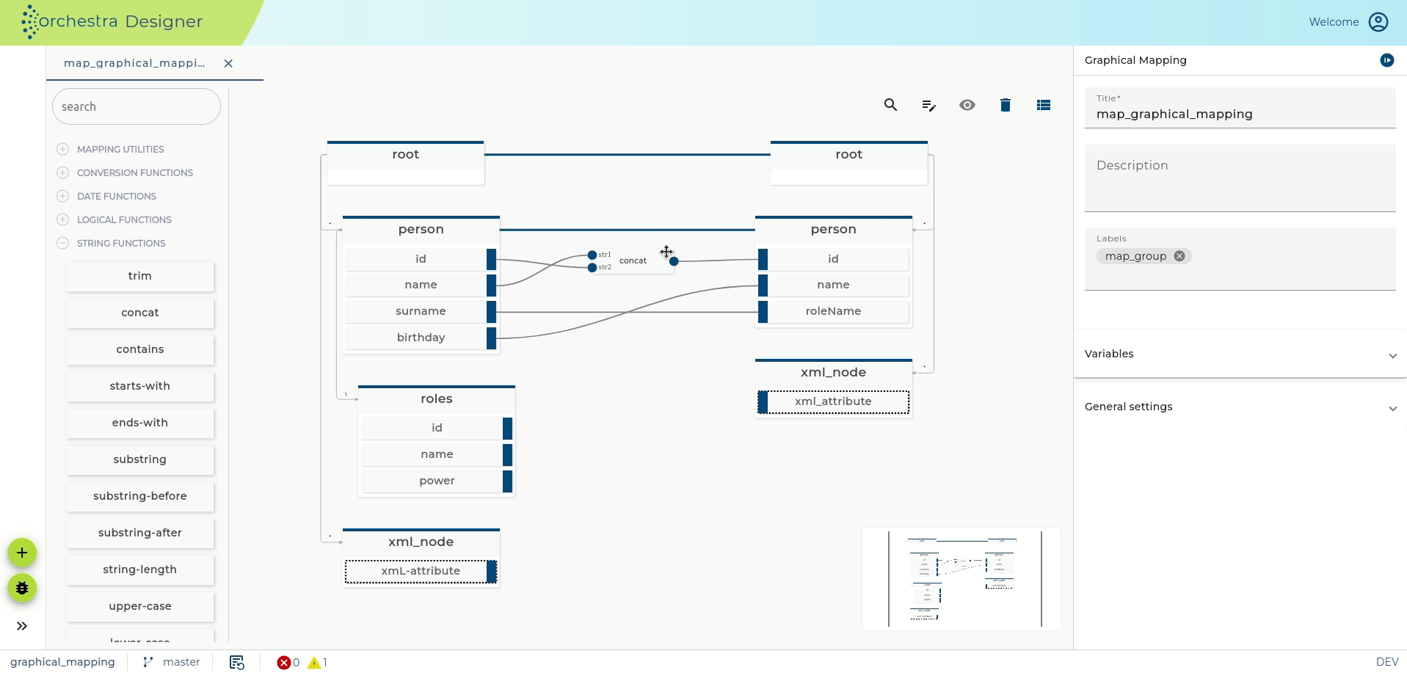Screen dimensions: 1407x673
Task: Open user account profile icon
Action: tap(1378, 22)
